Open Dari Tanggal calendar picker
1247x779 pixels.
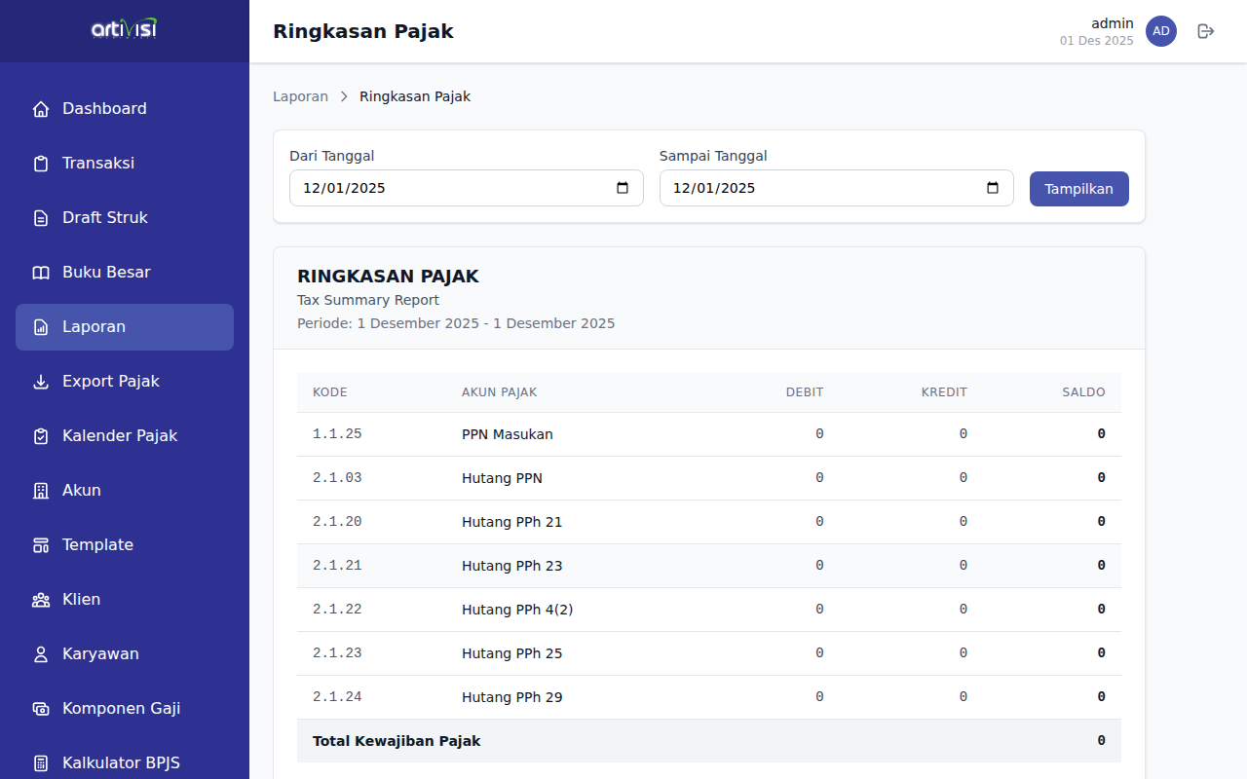(x=623, y=188)
